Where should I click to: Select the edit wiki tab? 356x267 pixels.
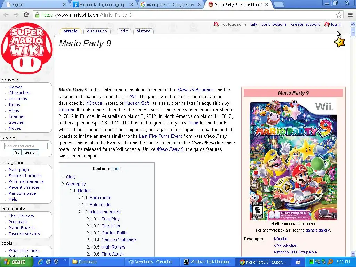pyautogui.click(x=124, y=31)
